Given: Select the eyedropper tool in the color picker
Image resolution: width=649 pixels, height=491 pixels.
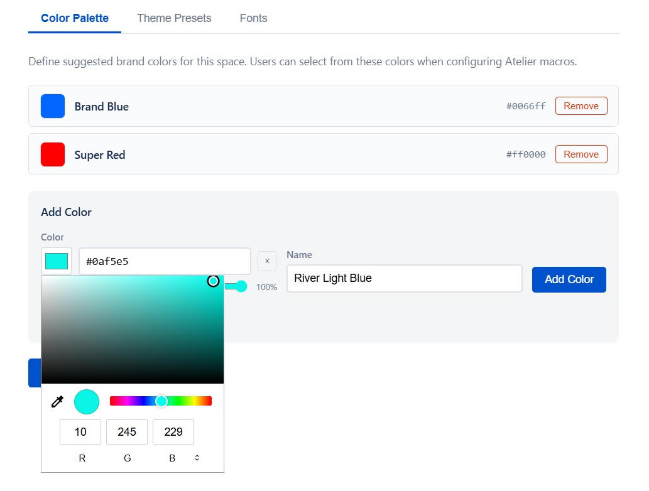Looking at the screenshot, I should click(57, 401).
